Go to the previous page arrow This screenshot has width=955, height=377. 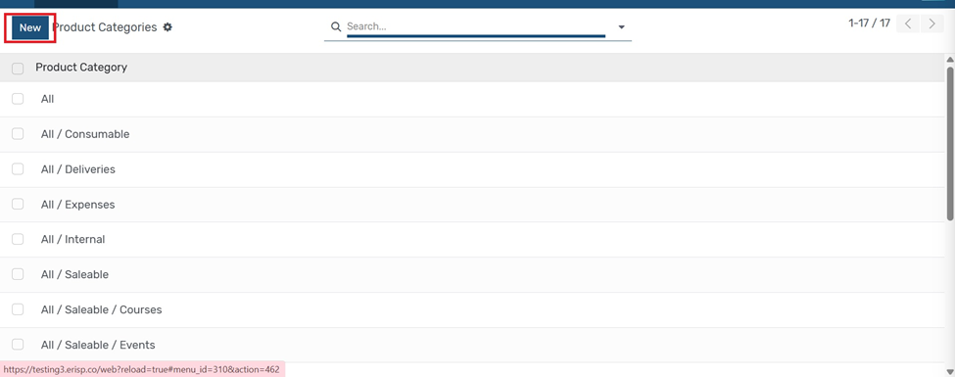click(x=908, y=24)
